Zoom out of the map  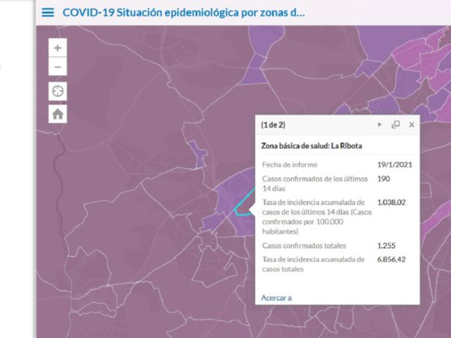(x=58, y=67)
